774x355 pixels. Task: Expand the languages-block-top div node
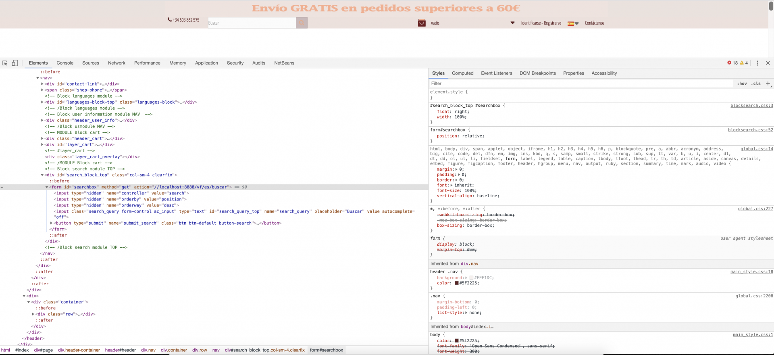pyautogui.click(x=42, y=102)
